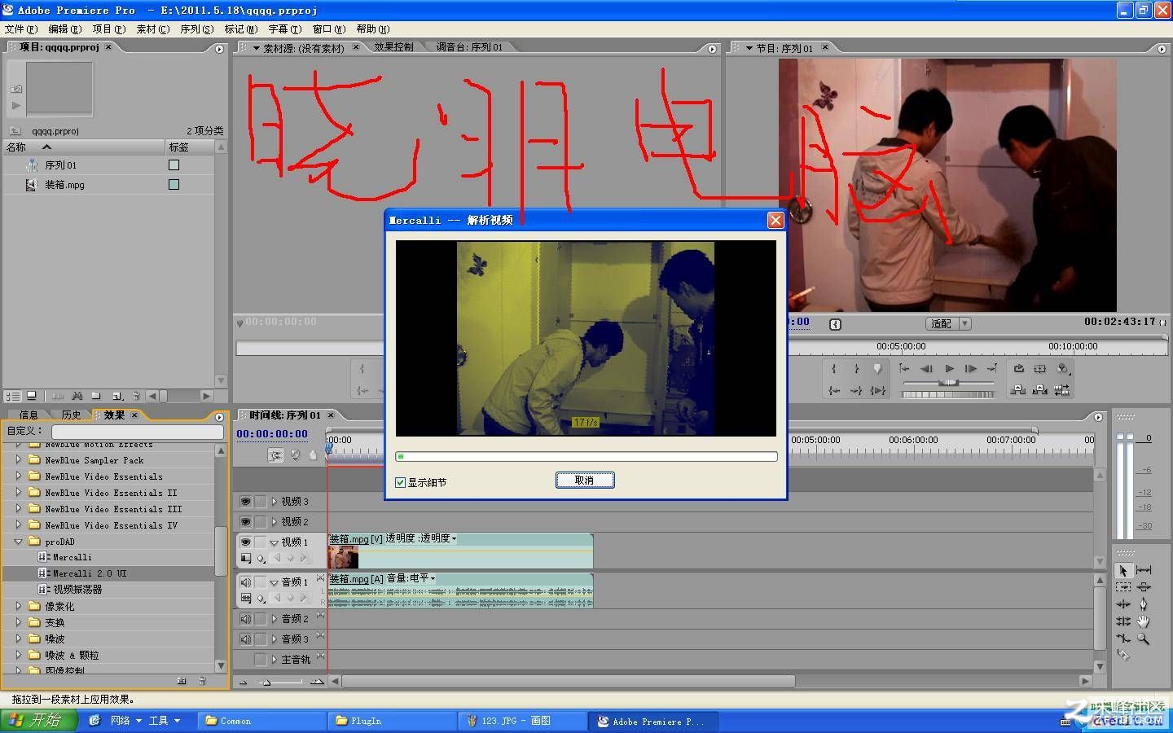Switch to the 调音台 tab
The height and width of the screenshot is (733, 1173).
pyautogui.click(x=469, y=47)
